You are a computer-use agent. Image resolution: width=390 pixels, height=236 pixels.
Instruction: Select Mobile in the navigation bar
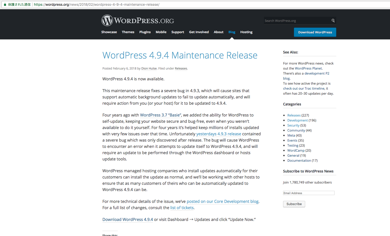pyautogui.click(x=161, y=32)
